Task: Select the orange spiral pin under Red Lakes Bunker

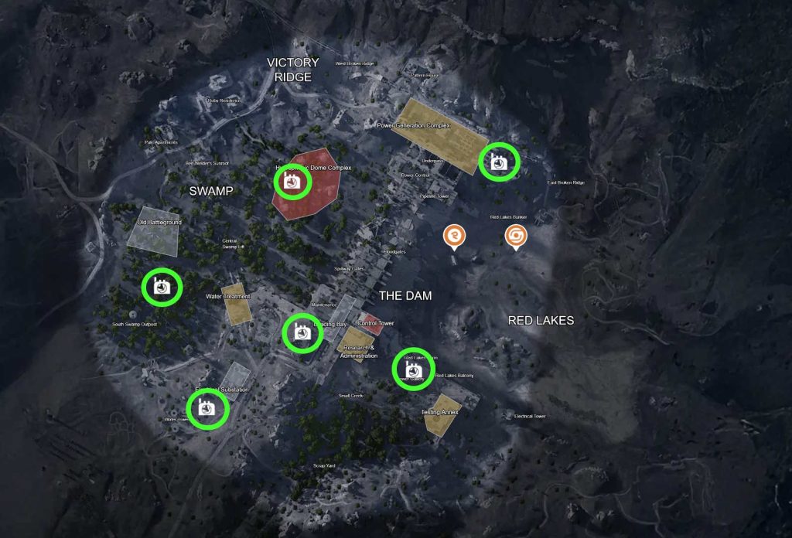Action: click(516, 237)
